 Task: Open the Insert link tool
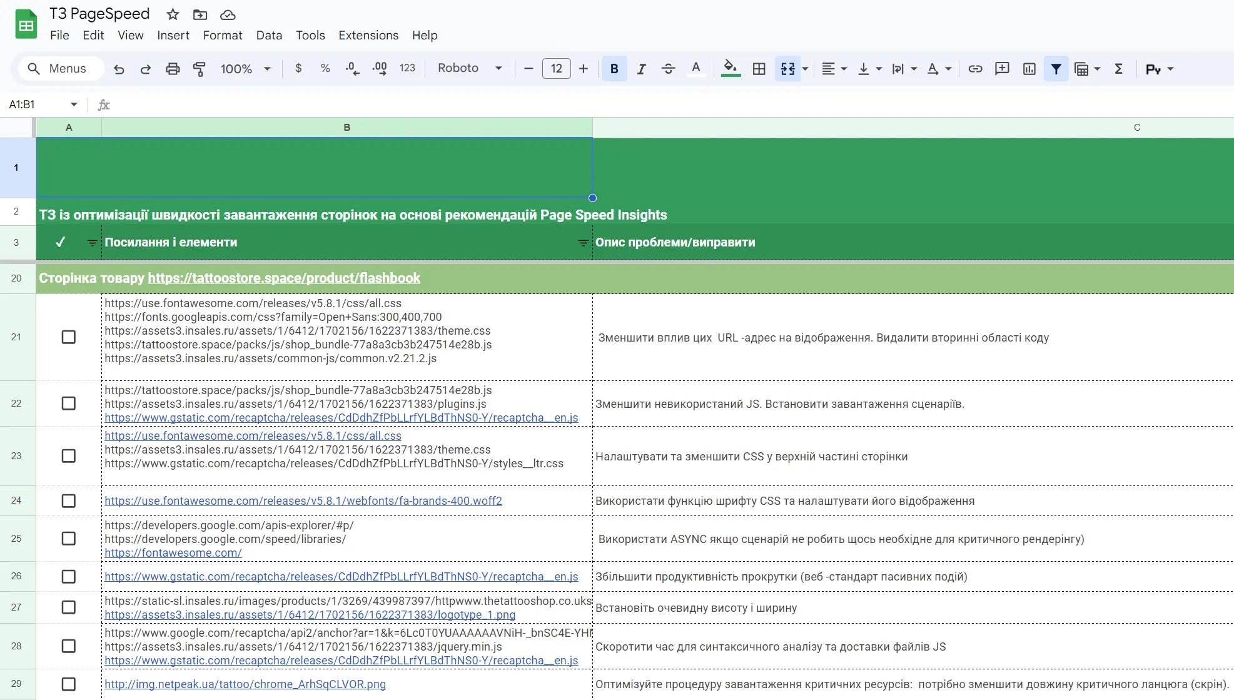tap(975, 69)
